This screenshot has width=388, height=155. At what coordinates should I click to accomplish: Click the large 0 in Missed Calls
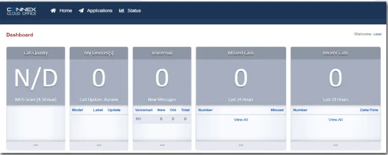pyautogui.click(x=241, y=78)
